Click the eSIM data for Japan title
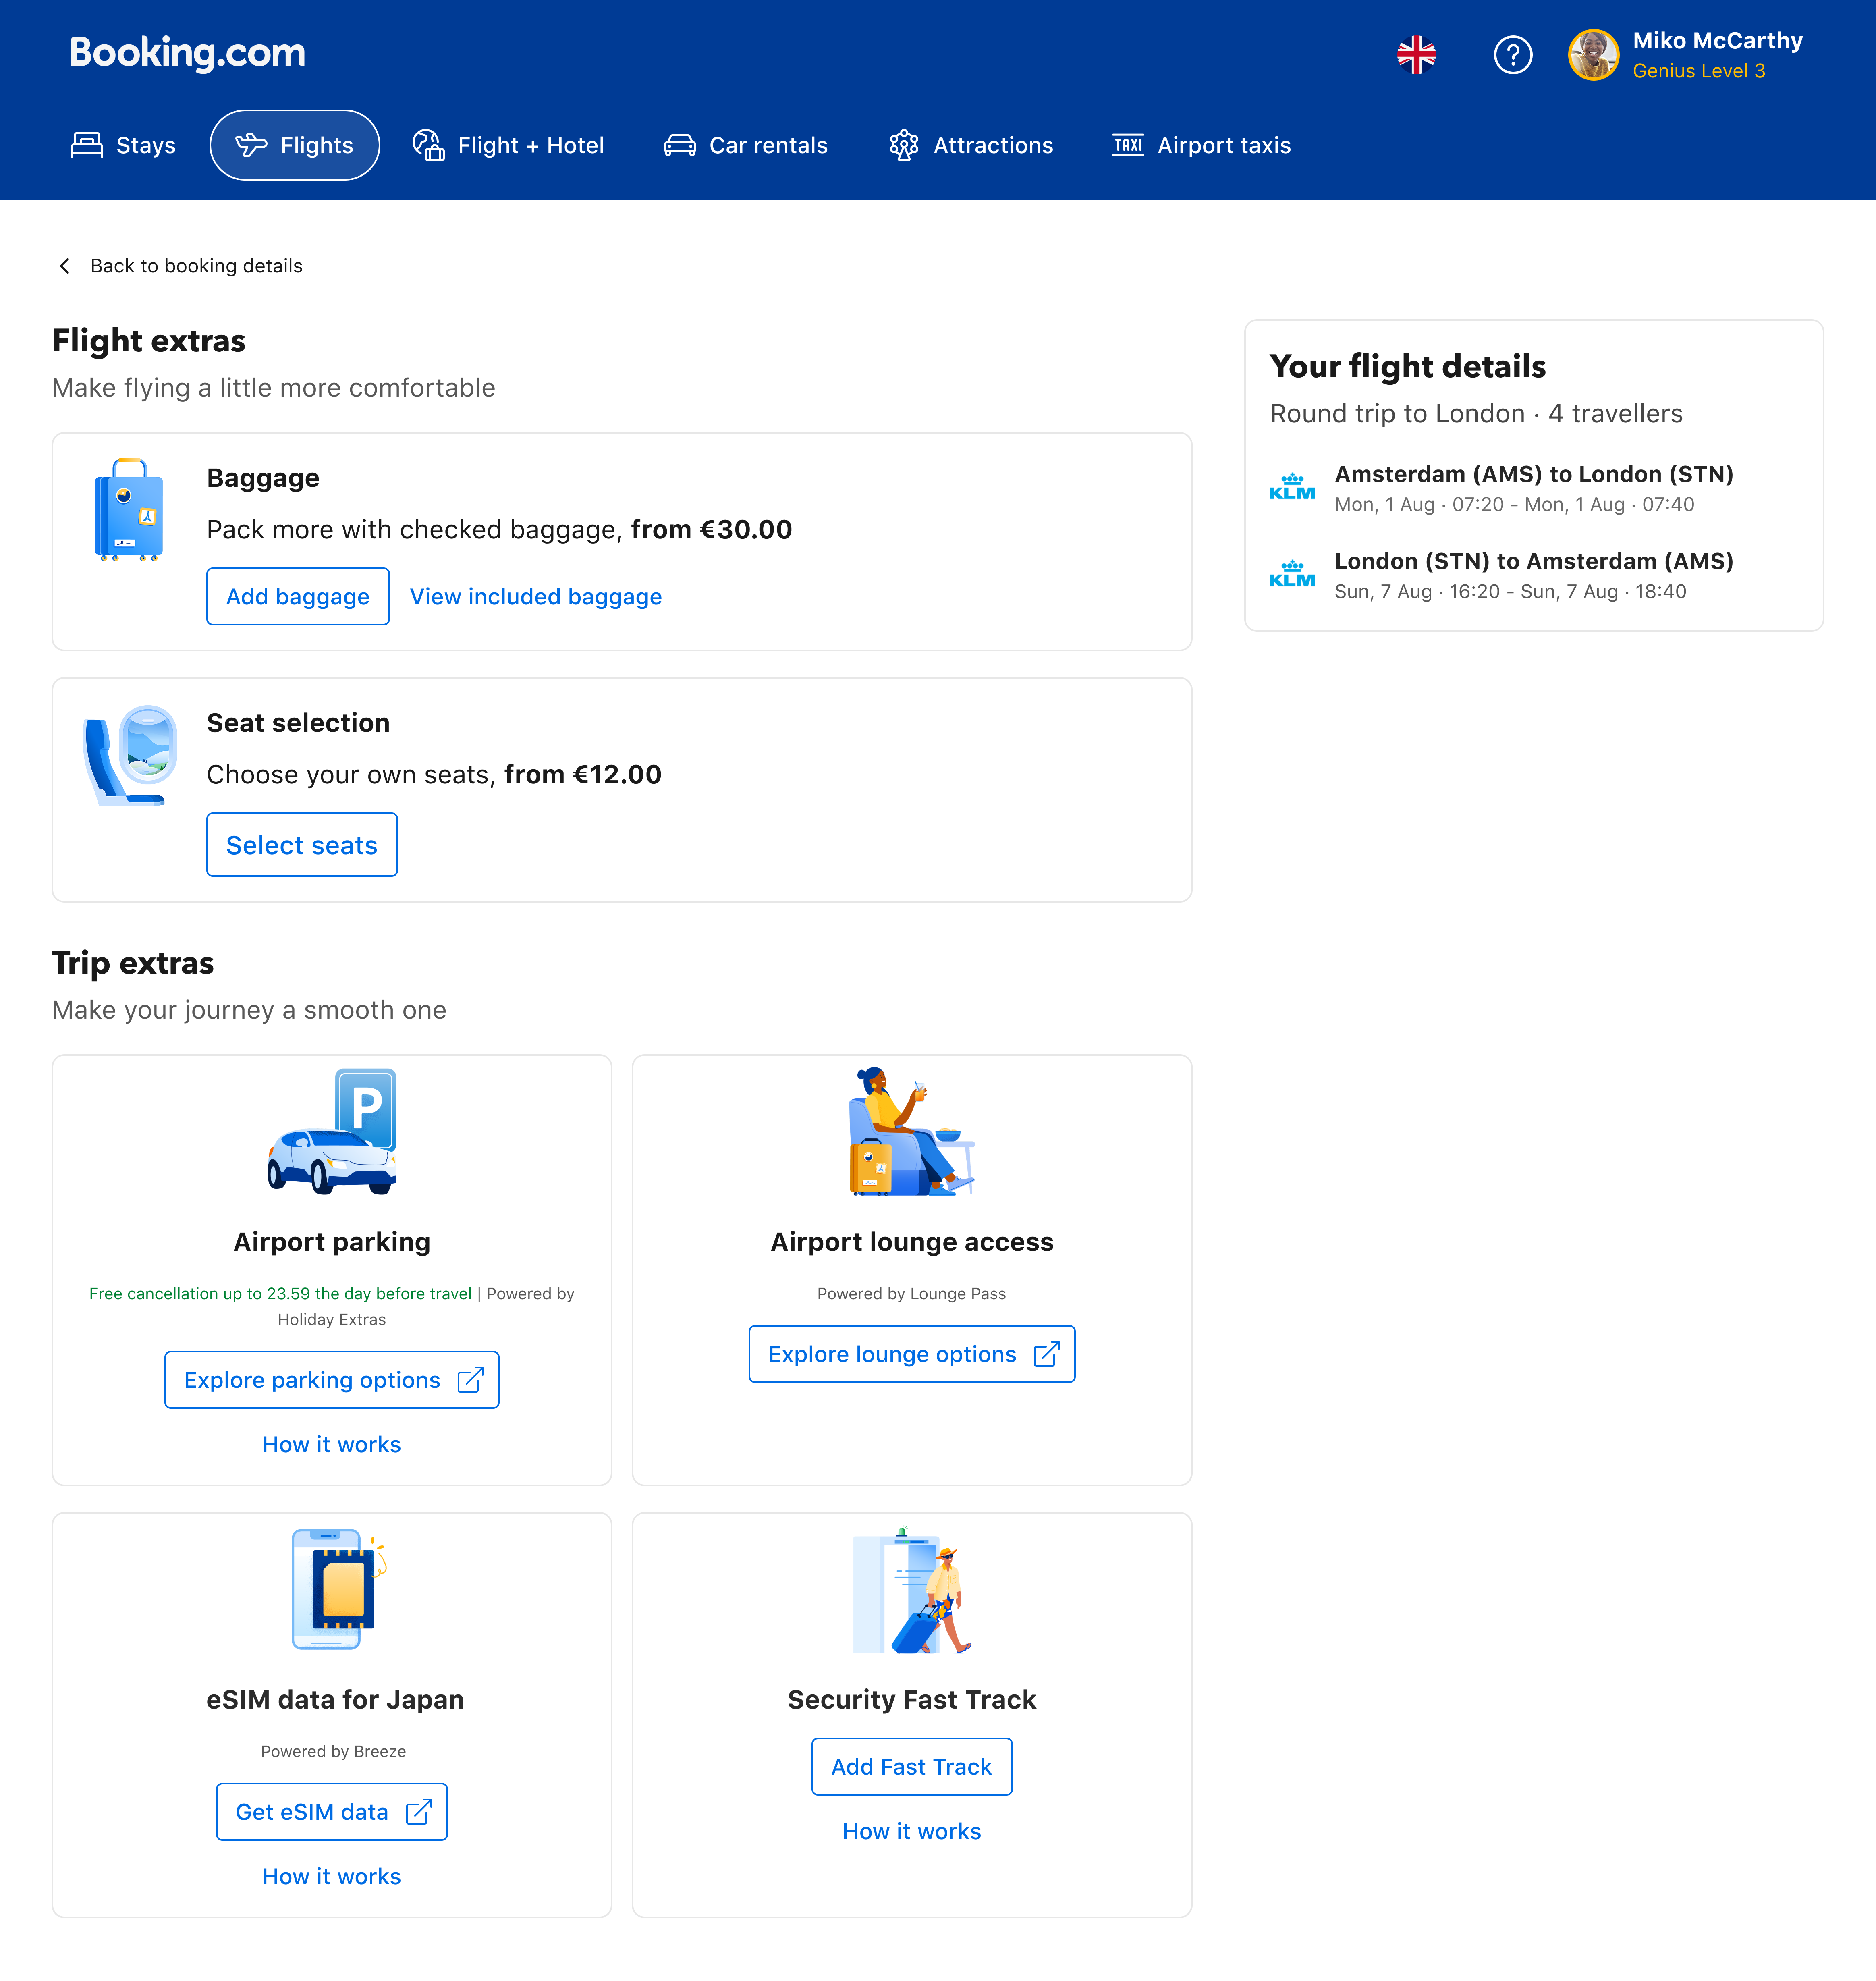Screen dimensions: 1876x1981 click(x=335, y=1700)
